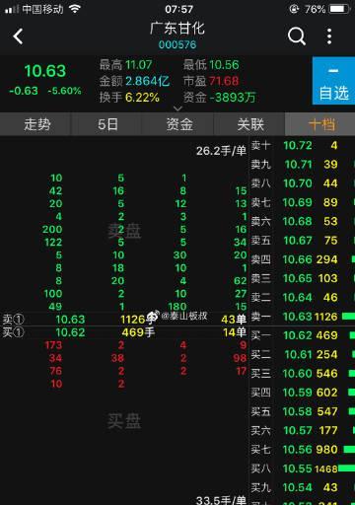Tap the 买八 10.55 volume bar
The height and width of the screenshot is (505, 355).
tap(346, 468)
